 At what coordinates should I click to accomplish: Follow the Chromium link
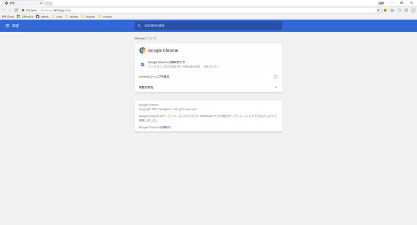pos(206,116)
